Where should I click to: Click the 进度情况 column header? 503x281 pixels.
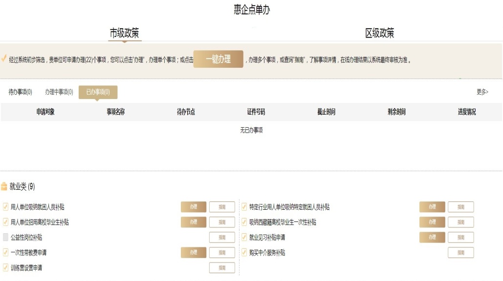tap(467, 112)
